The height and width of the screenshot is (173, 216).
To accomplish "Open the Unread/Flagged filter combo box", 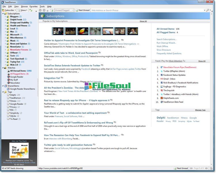I will (x=64, y=10).
